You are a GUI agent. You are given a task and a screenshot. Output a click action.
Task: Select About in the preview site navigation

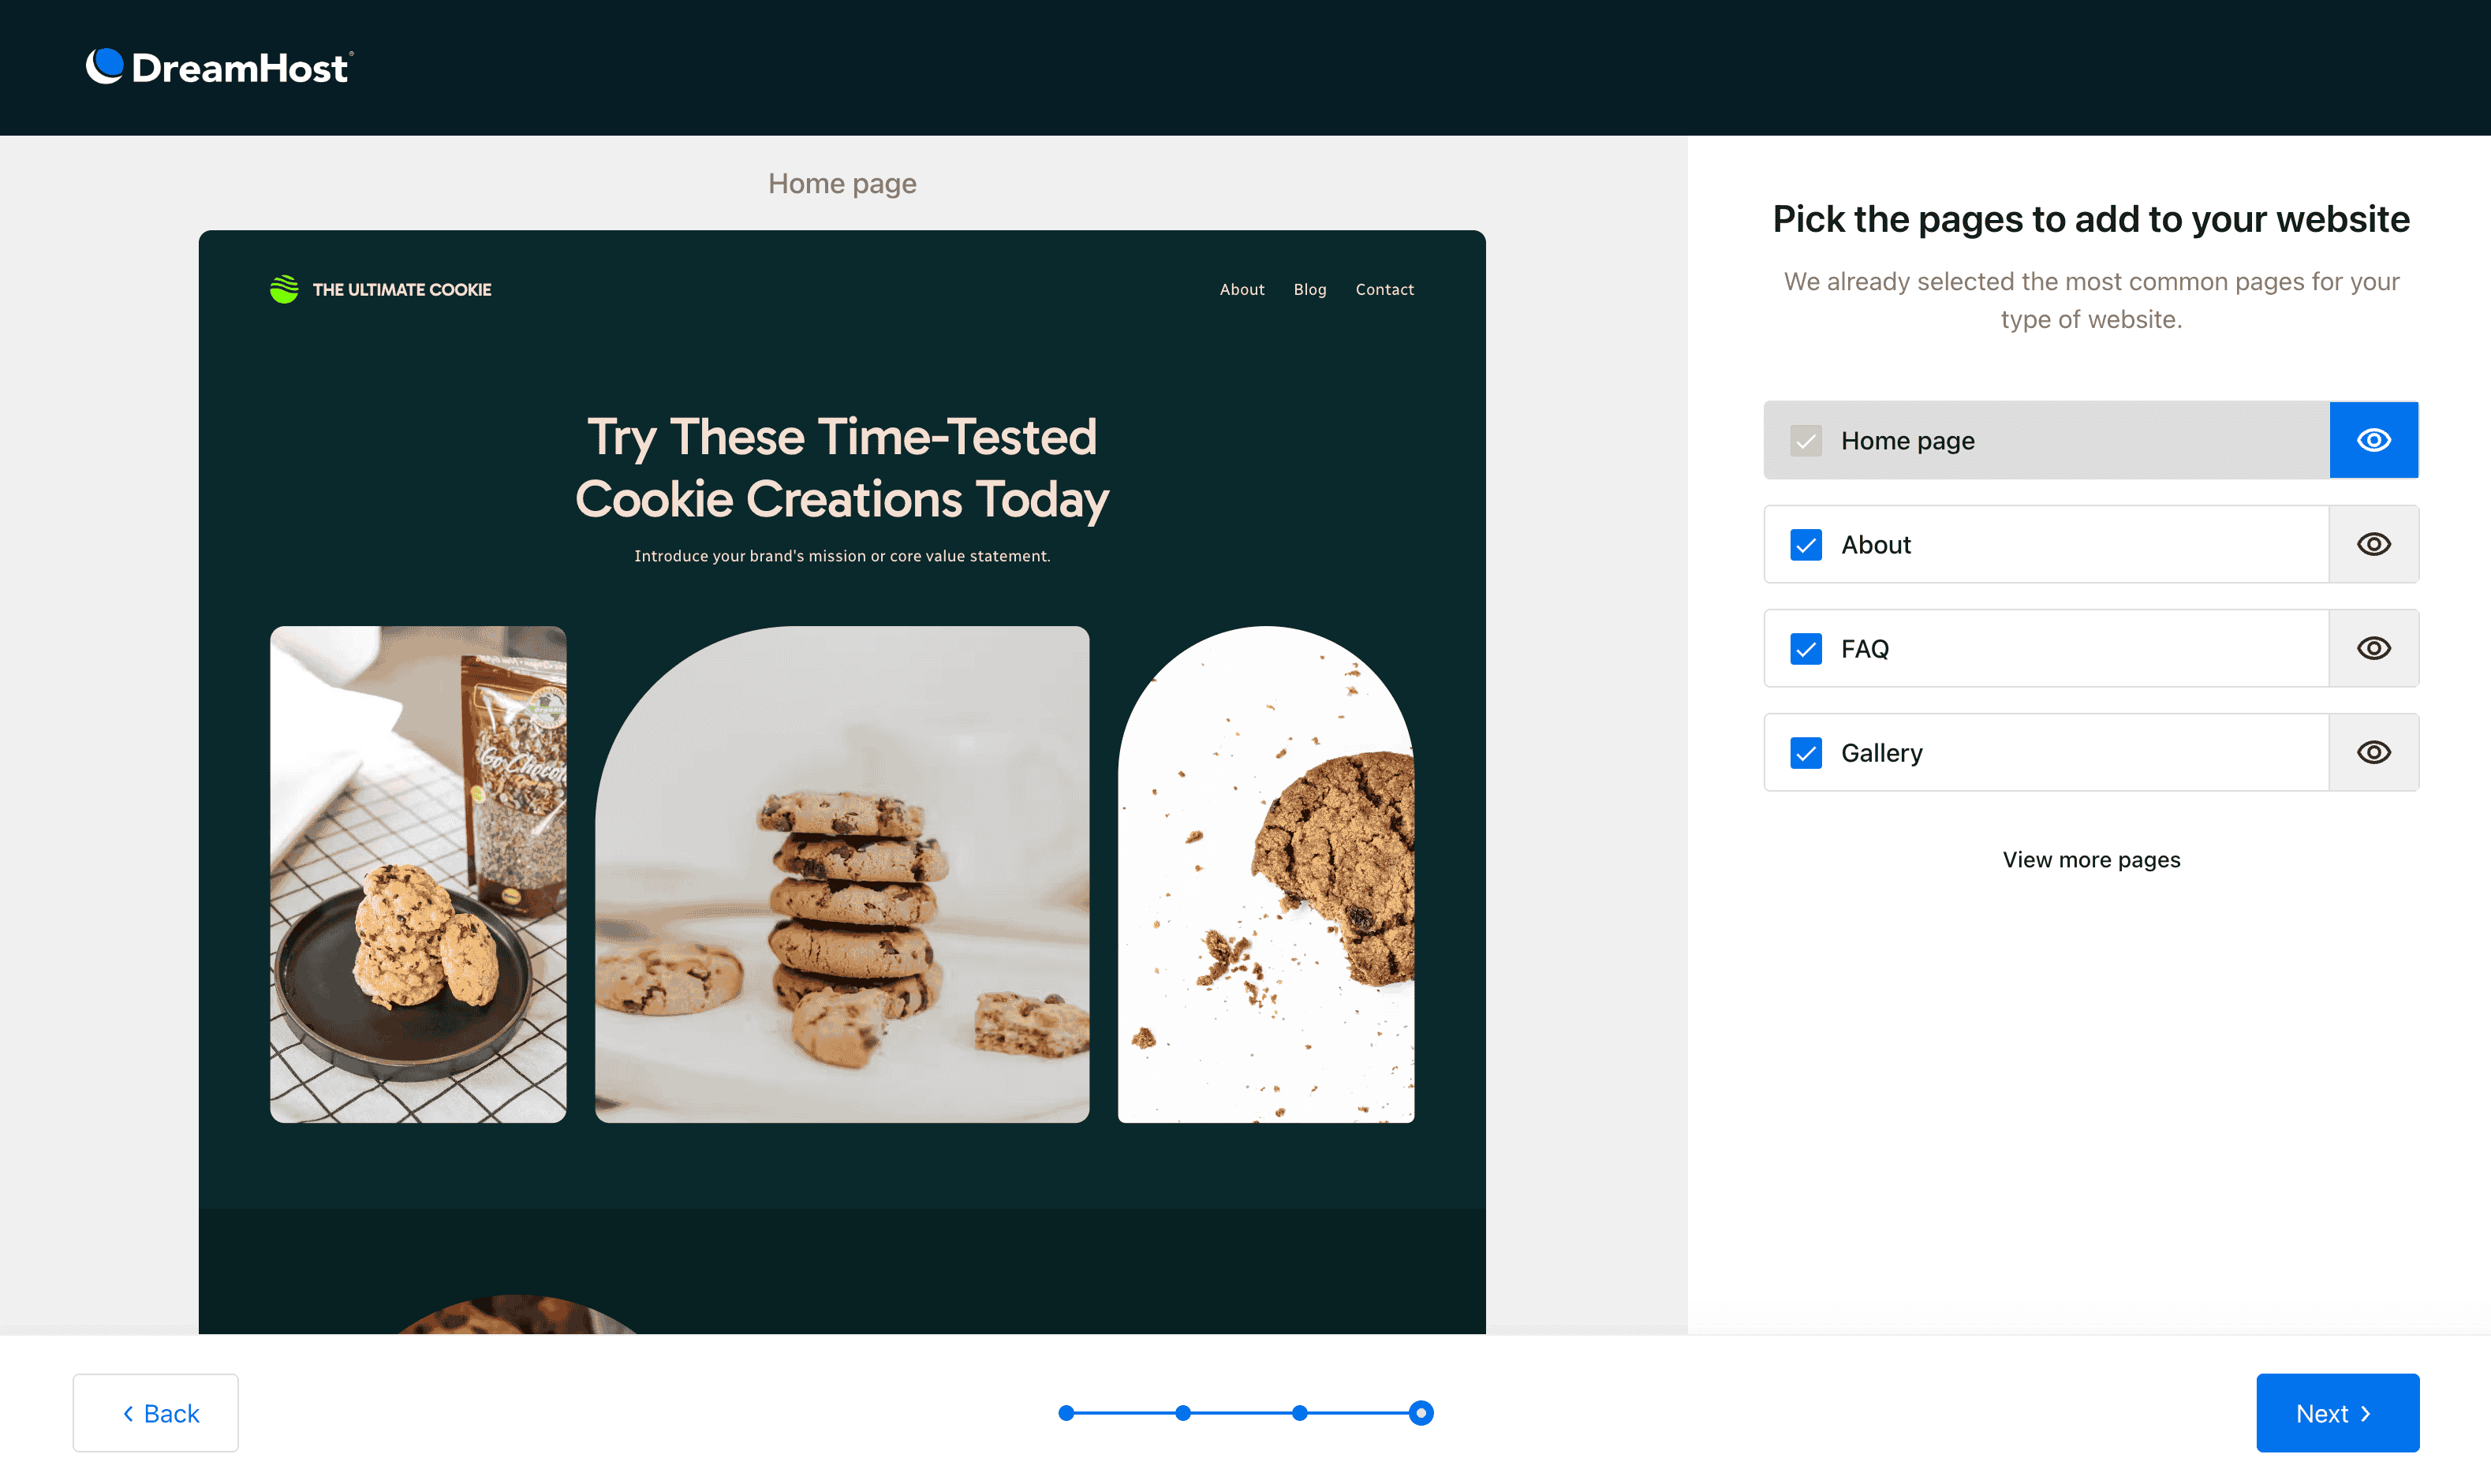point(1242,289)
